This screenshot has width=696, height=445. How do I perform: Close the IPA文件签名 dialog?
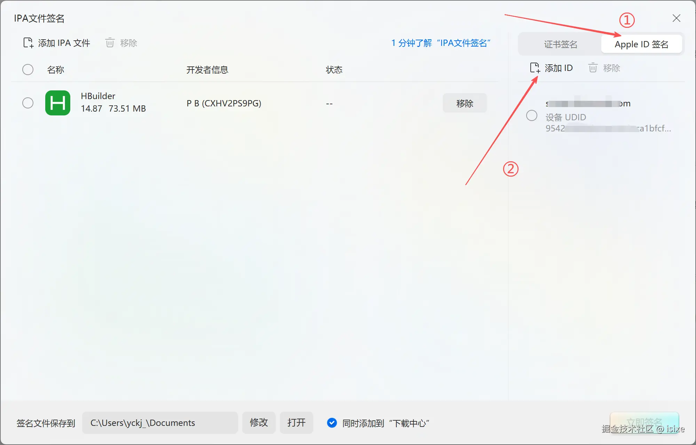(x=676, y=18)
